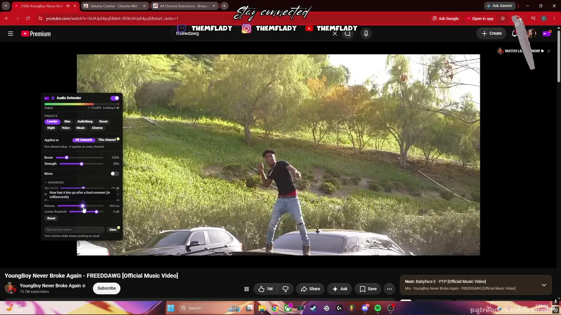Viewport: 561px width, 315px height.
Task: Select the Music preset
Action: (x=81, y=128)
